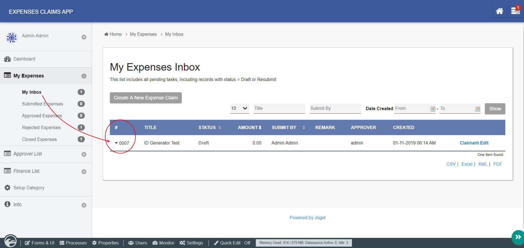The image size is (524, 248).
Task: Click the My Expenses list icon
Action: tap(7, 75)
